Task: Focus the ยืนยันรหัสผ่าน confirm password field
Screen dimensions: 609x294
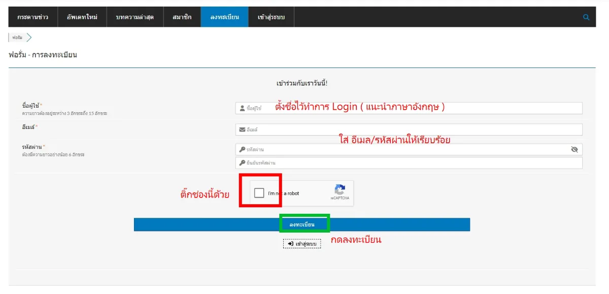Action: point(409,162)
